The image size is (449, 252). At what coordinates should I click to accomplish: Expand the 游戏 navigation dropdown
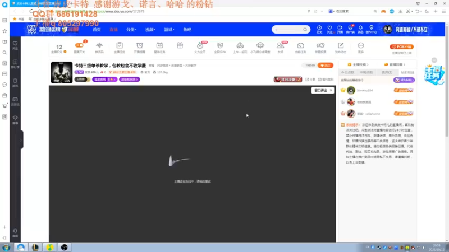pos(169,30)
